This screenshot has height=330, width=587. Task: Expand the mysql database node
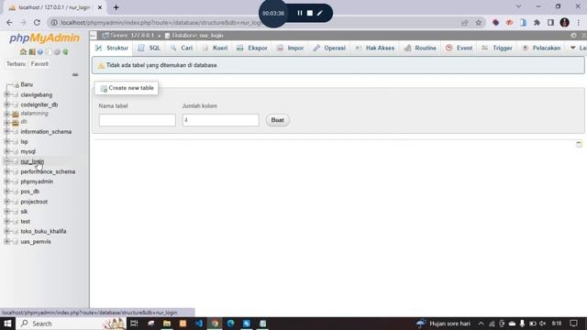6,151
